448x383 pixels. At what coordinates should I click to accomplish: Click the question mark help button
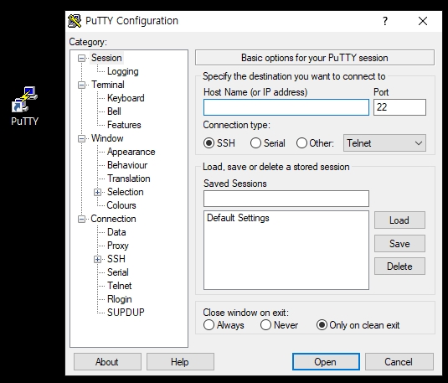click(385, 21)
